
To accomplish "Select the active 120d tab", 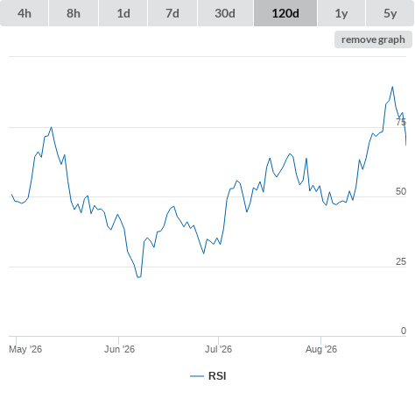I will click(x=285, y=13).
